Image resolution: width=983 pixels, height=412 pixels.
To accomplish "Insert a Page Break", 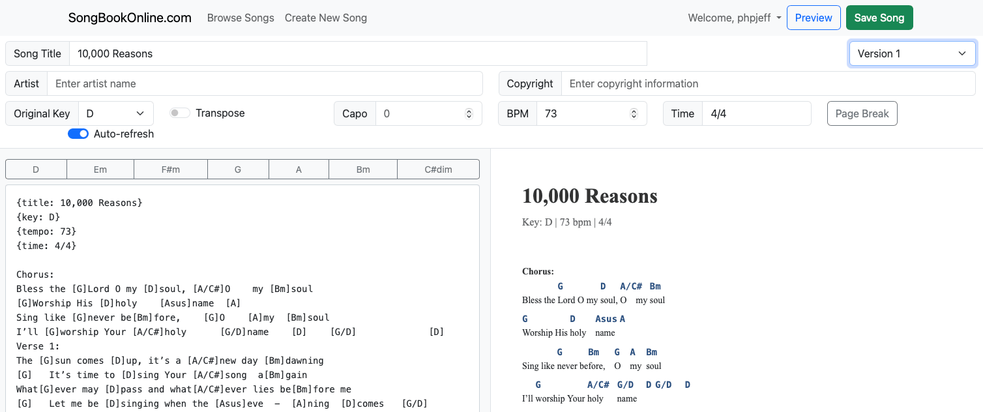I will click(862, 113).
